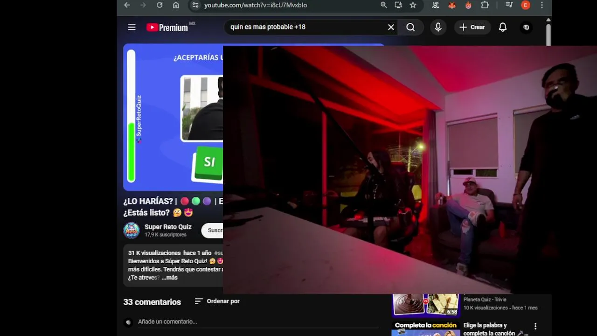
Task: Open the zoom magnifier icon in address bar
Action: [383, 5]
